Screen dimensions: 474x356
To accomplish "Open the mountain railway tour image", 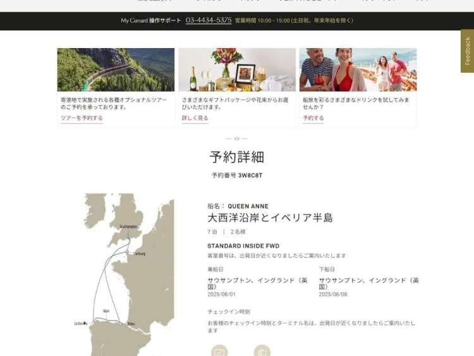I will [x=116, y=70].
